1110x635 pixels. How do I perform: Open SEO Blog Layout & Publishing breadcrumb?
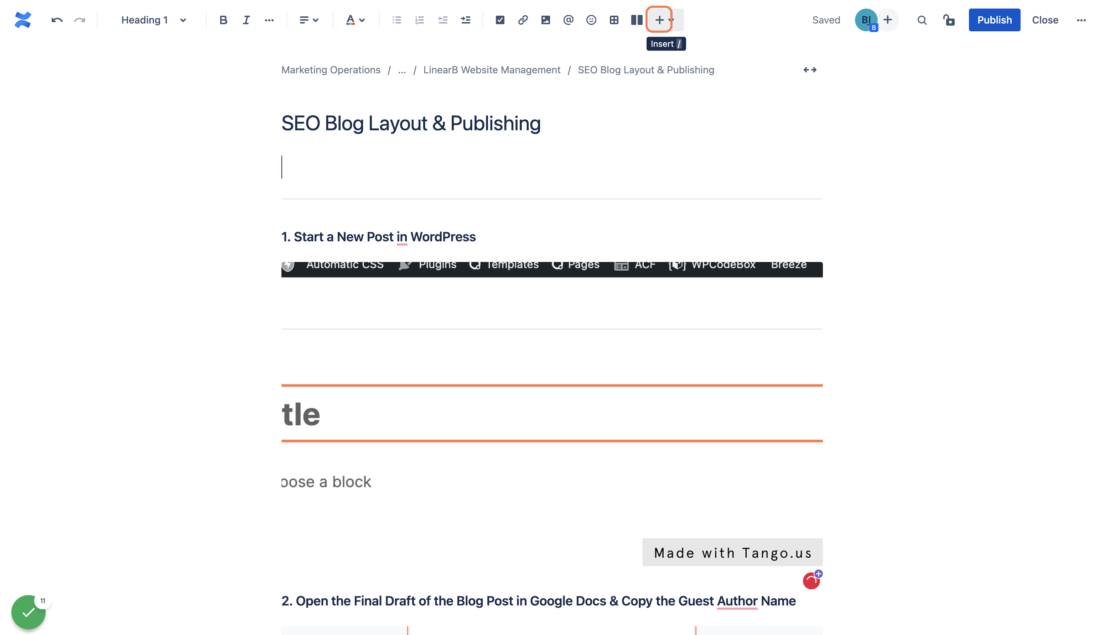tap(646, 70)
